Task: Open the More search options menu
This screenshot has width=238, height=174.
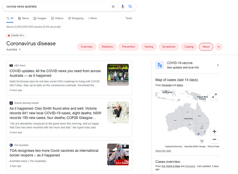Action: [93, 18]
